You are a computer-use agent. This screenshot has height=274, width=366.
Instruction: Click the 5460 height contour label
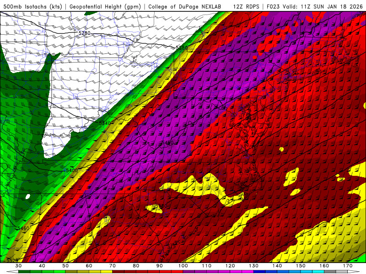click(x=23, y=228)
